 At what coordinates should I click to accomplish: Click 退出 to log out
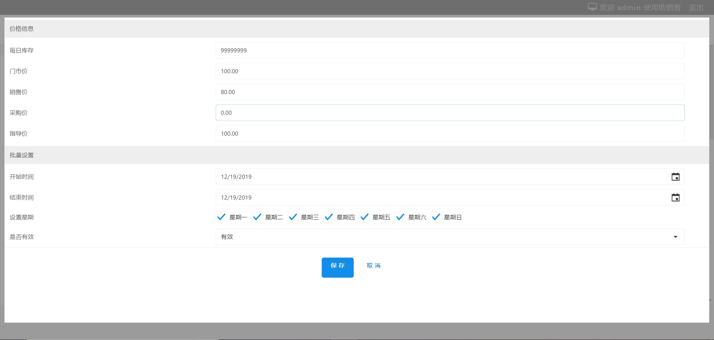696,7
